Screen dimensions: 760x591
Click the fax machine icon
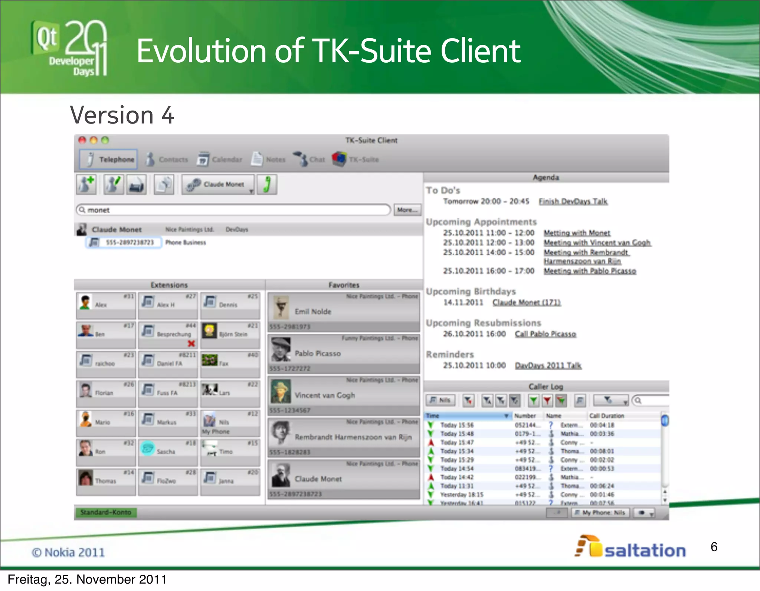[136, 184]
